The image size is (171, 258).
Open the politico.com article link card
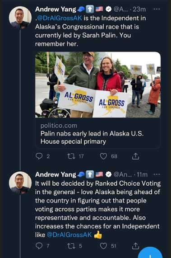[98, 100]
